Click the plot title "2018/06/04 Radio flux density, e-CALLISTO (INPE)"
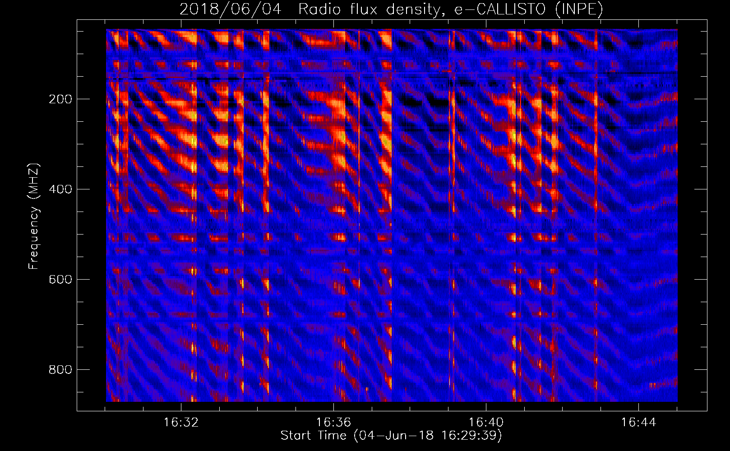Screen dimensions: 730x451 pyautogui.click(x=391, y=9)
